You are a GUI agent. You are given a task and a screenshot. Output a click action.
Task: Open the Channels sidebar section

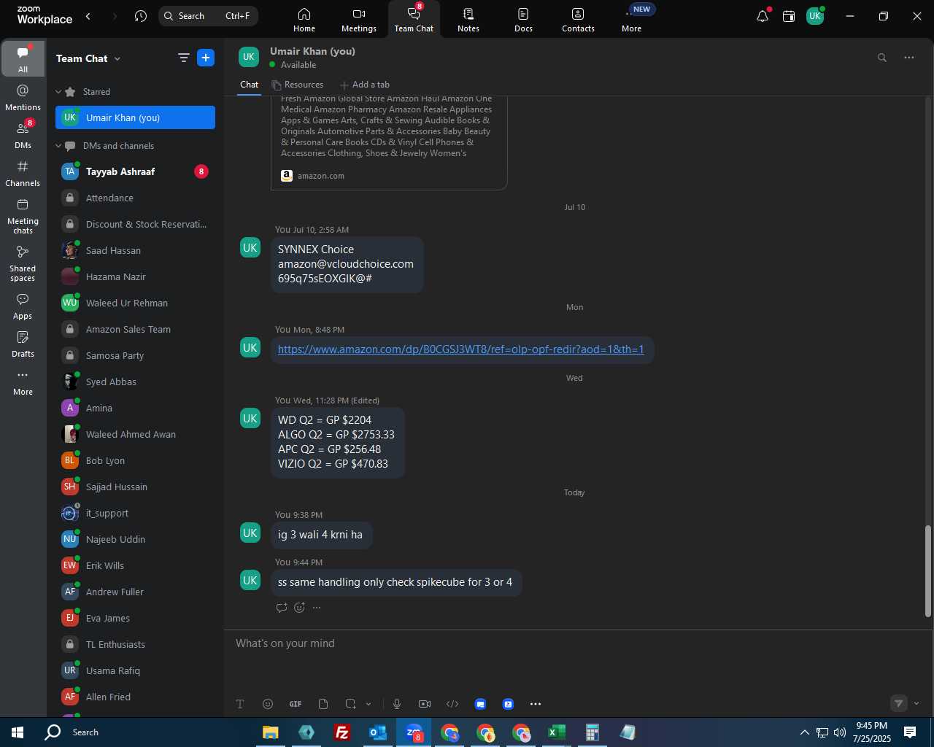click(x=23, y=174)
